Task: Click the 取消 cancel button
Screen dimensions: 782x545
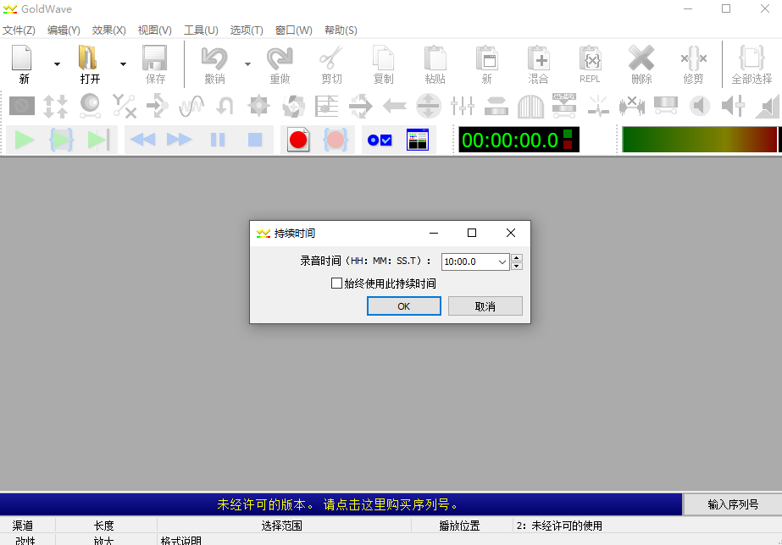Action: 485,306
